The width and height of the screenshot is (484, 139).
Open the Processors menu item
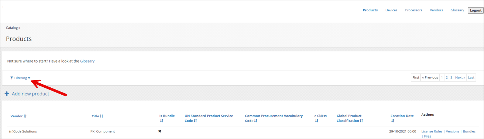click(413, 10)
